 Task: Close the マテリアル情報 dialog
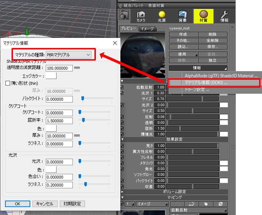click(115, 43)
